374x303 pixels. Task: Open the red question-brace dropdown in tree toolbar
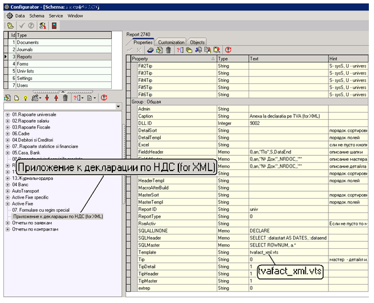coord(78,98)
